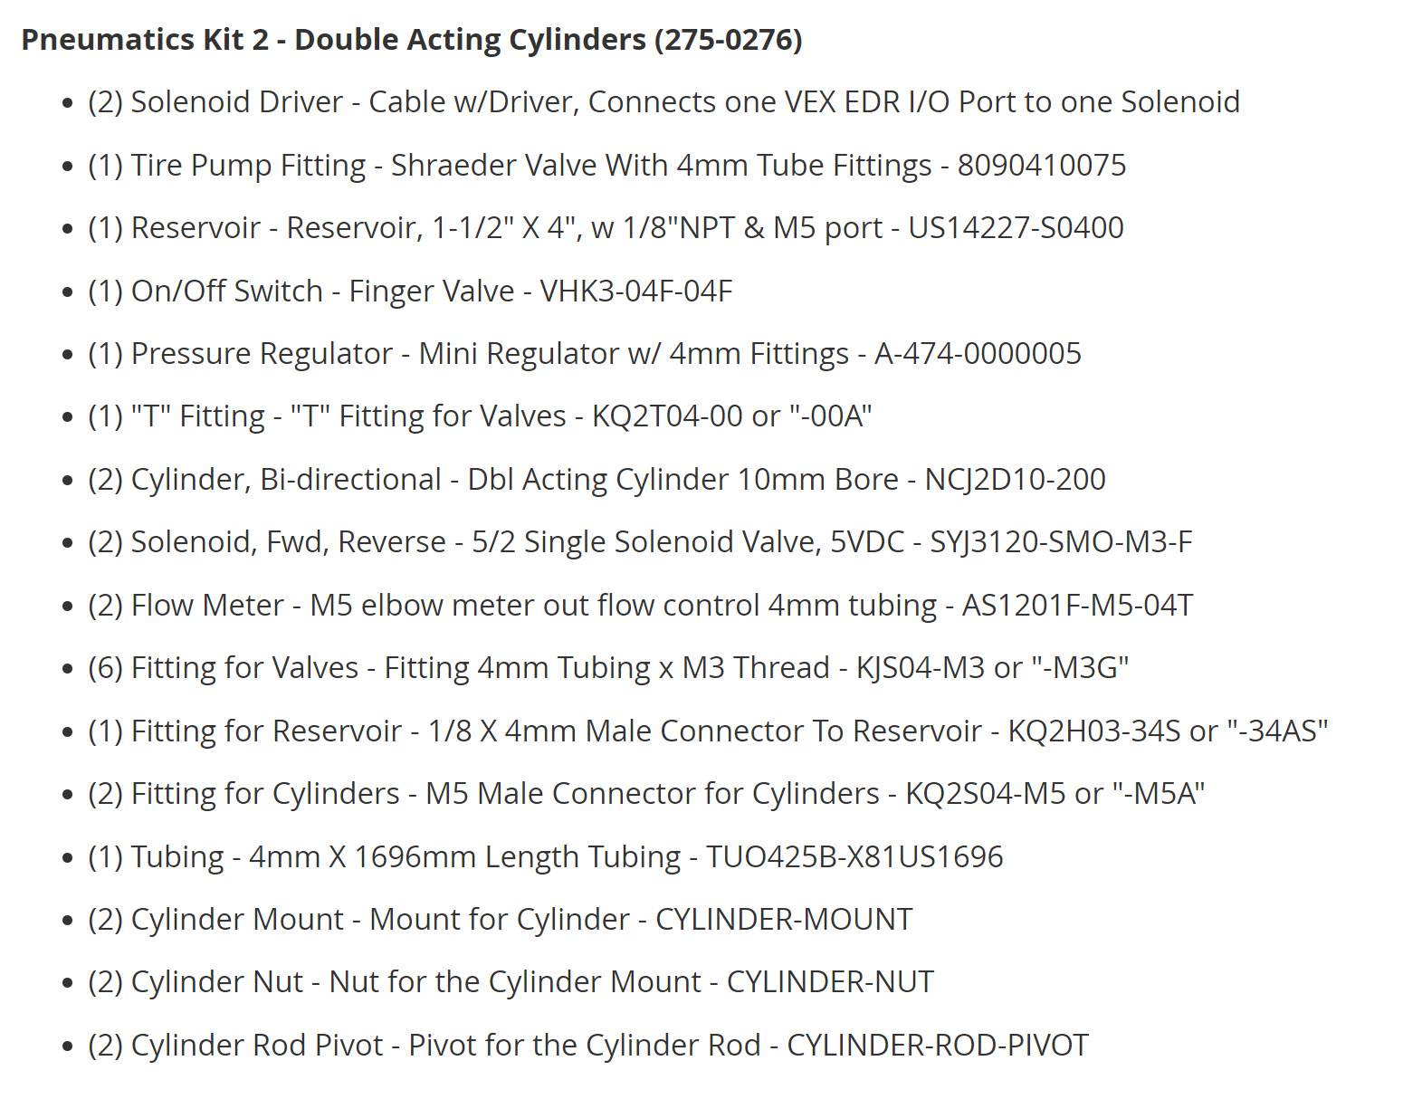Click the Flow Meter list item
Image resolution: width=1403 pixels, height=1099 pixels.
[x=639, y=606]
